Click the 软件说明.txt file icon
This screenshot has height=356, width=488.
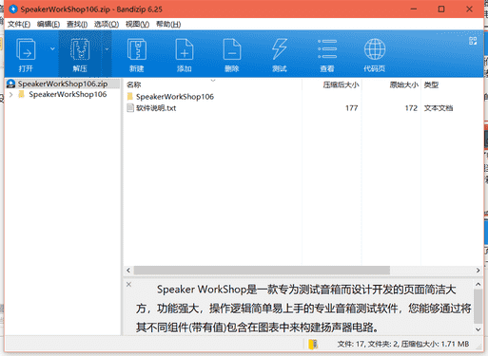[x=130, y=108]
